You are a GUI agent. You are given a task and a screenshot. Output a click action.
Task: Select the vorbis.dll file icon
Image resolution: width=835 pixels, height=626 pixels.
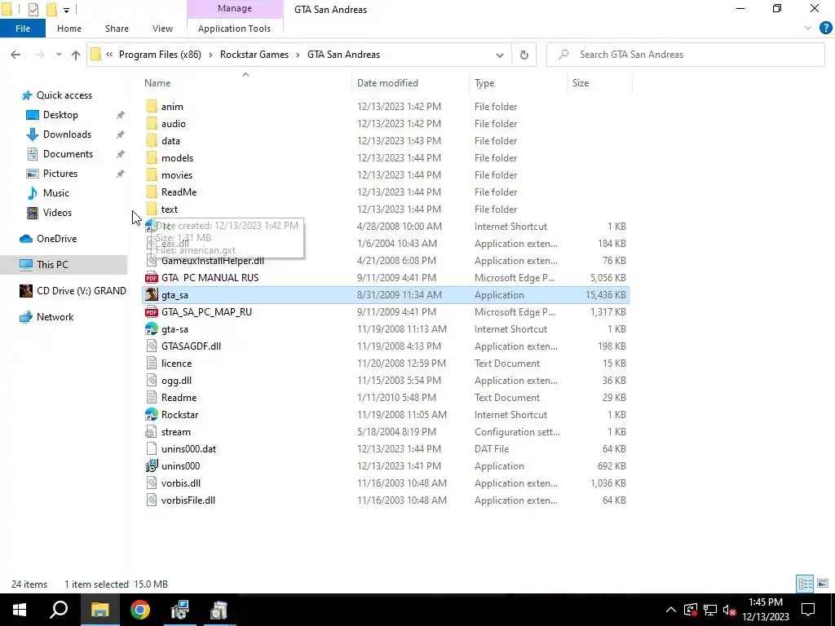(x=152, y=483)
